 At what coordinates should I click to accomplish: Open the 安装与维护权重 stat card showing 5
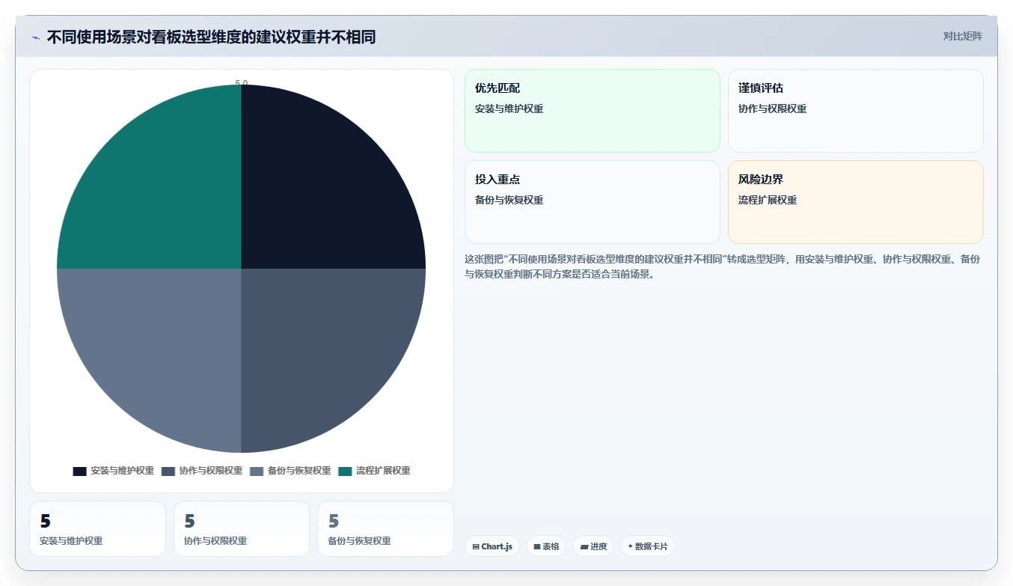click(97, 528)
